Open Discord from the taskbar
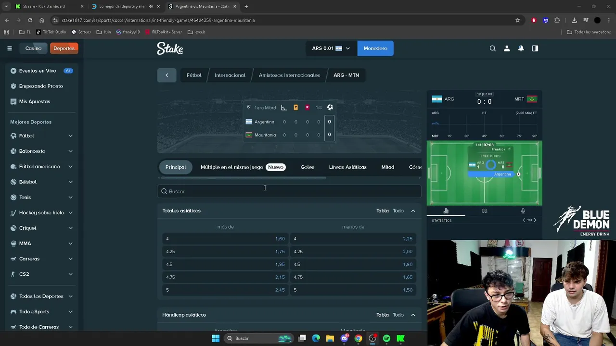 pyautogui.click(x=344, y=338)
